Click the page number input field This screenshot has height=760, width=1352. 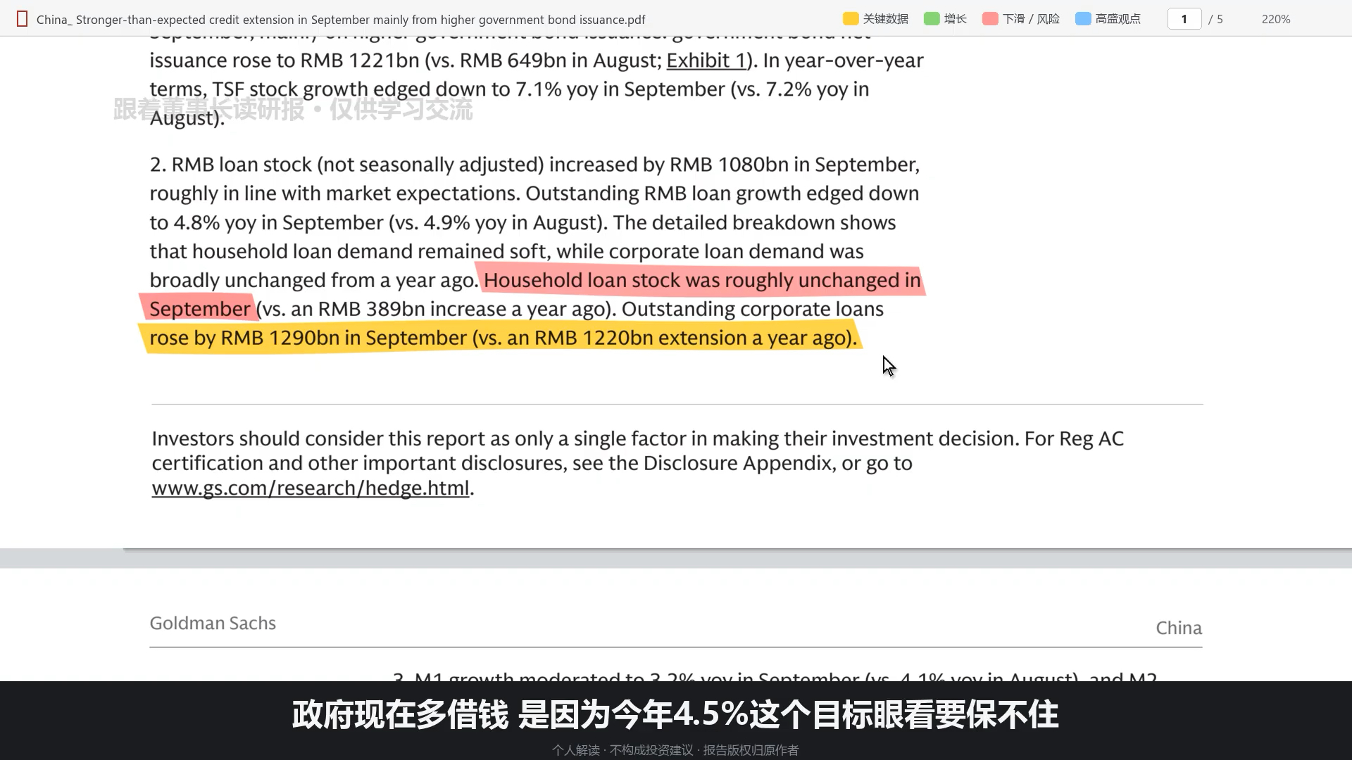click(1184, 19)
